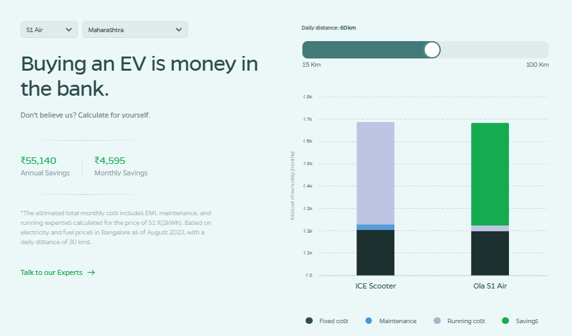Screen dimensions: 572x336
Task: Click the ₹55,140 Annual Savings figure
Action: (39, 161)
